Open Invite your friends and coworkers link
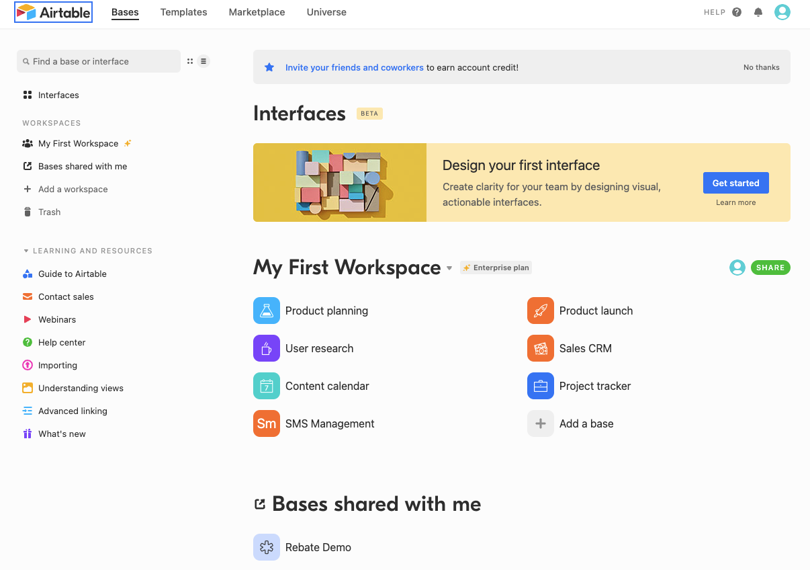Screen dimensions: 810x570 (x=355, y=67)
